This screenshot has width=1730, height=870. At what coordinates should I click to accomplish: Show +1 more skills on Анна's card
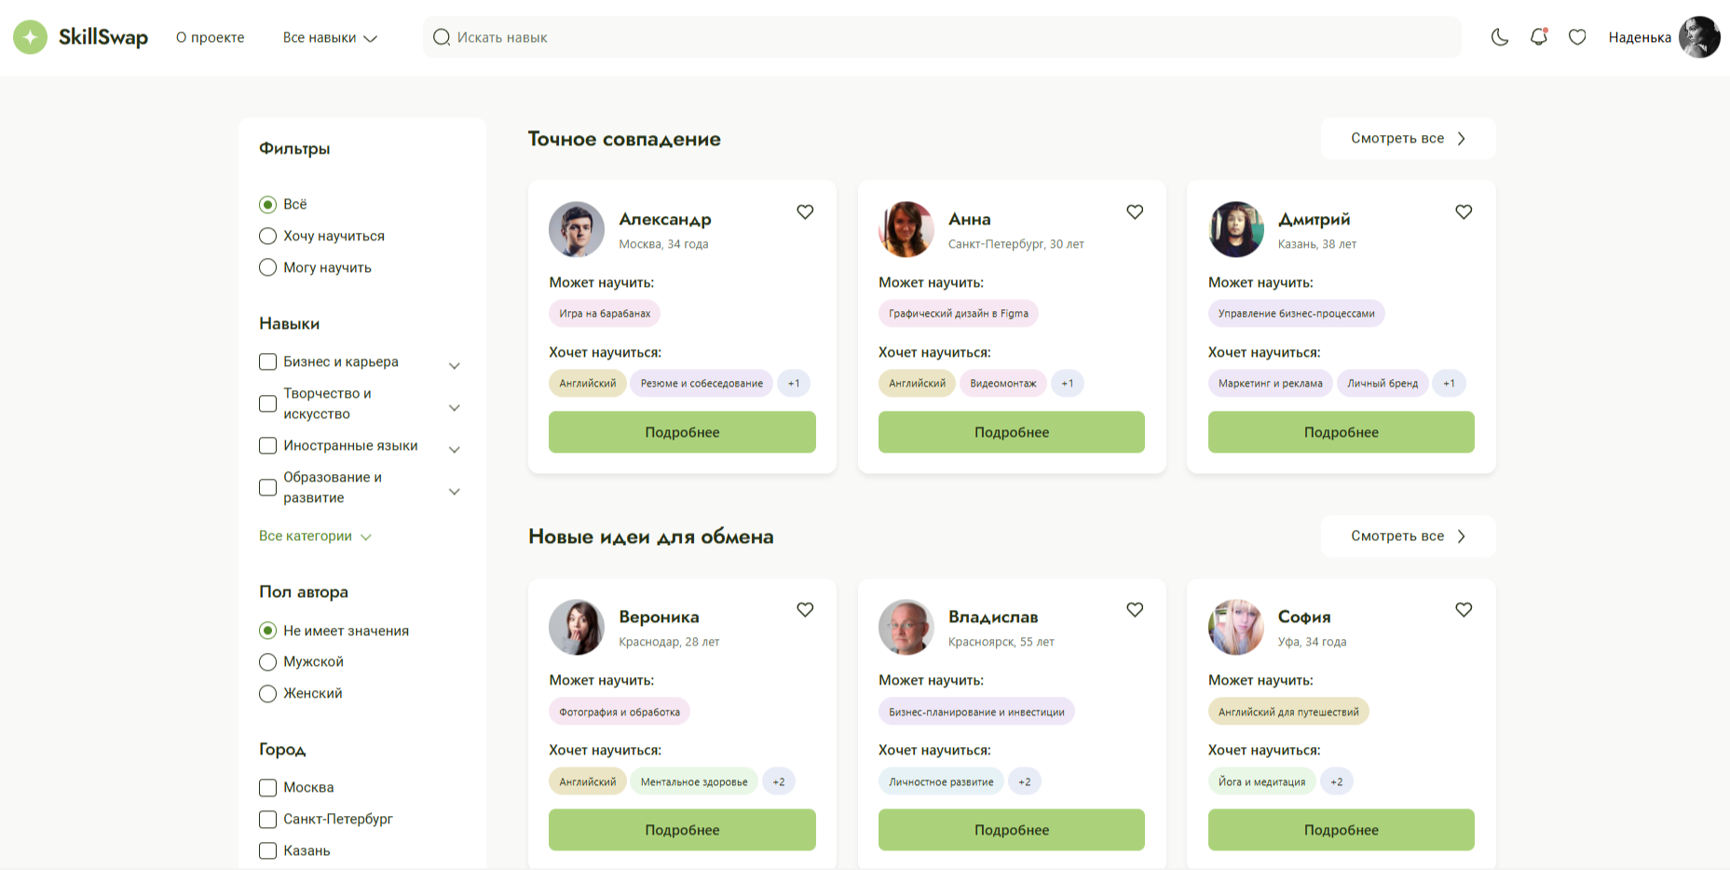pos(1068,383)
